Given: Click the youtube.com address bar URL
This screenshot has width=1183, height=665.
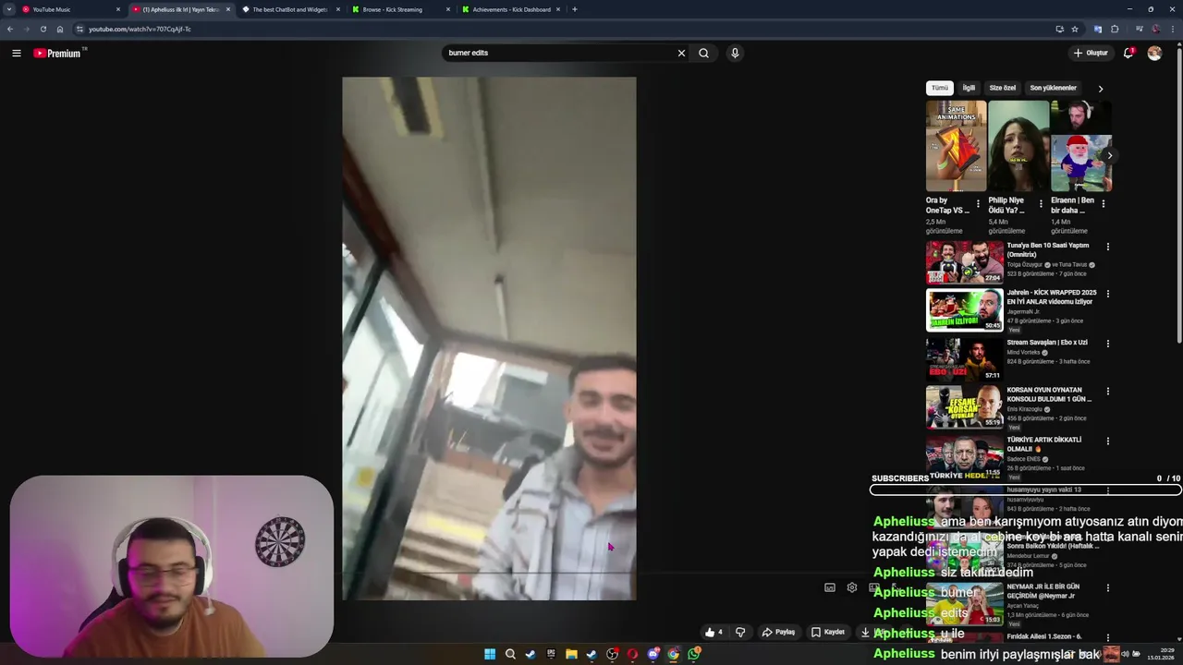Looking at the screenshot, I should (x=140, y=29).
